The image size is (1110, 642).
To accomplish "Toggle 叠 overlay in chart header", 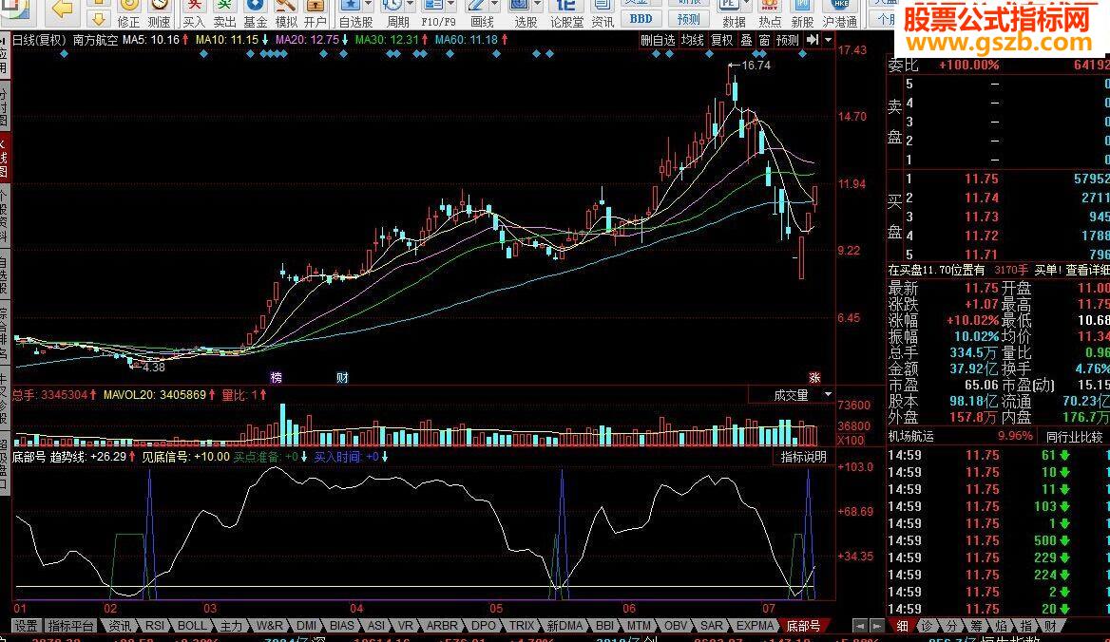I will pos(746,40).
